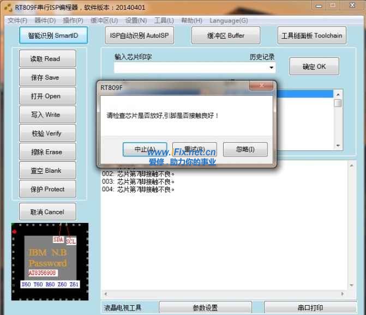Click the 读取 Read button
The image size is (366, 315).
click(x=47, y=58)
